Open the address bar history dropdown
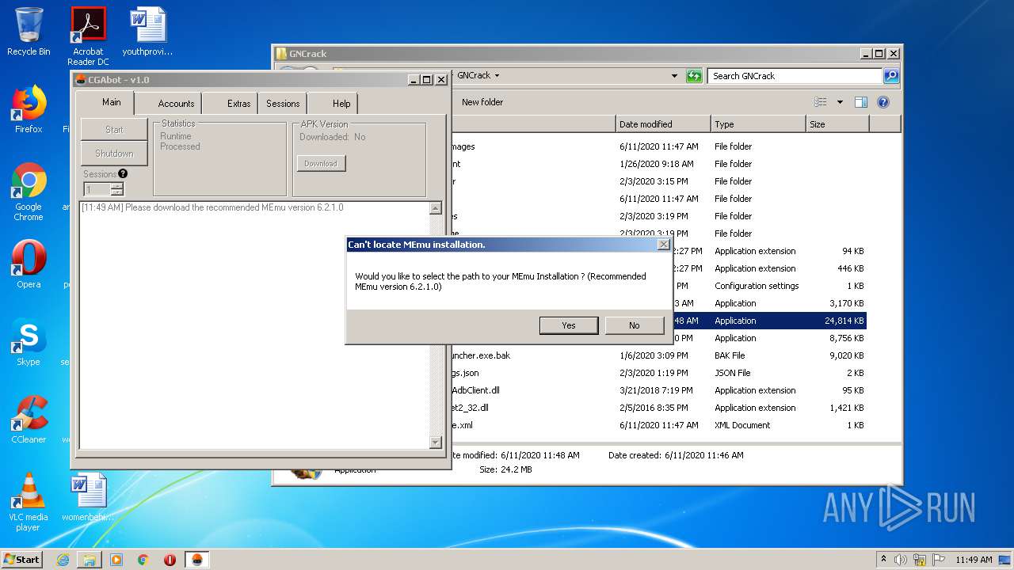 click(x=674, y=76)
